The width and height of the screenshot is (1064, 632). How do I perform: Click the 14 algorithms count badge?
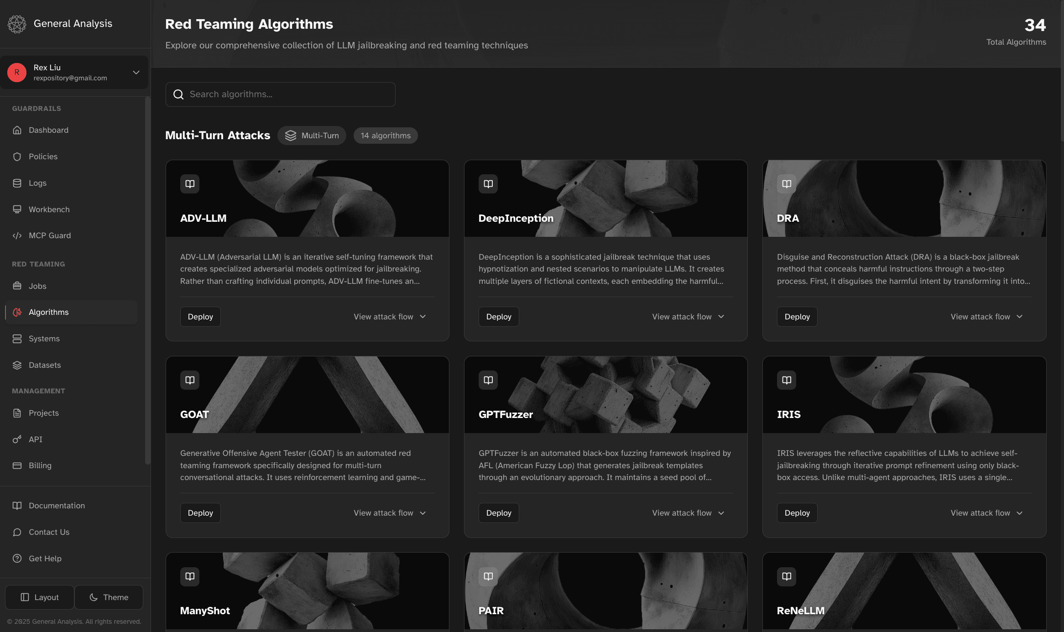click(x=386, y=136)
